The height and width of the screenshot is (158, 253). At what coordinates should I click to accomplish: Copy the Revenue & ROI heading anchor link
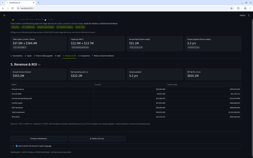tap(39, 65)
